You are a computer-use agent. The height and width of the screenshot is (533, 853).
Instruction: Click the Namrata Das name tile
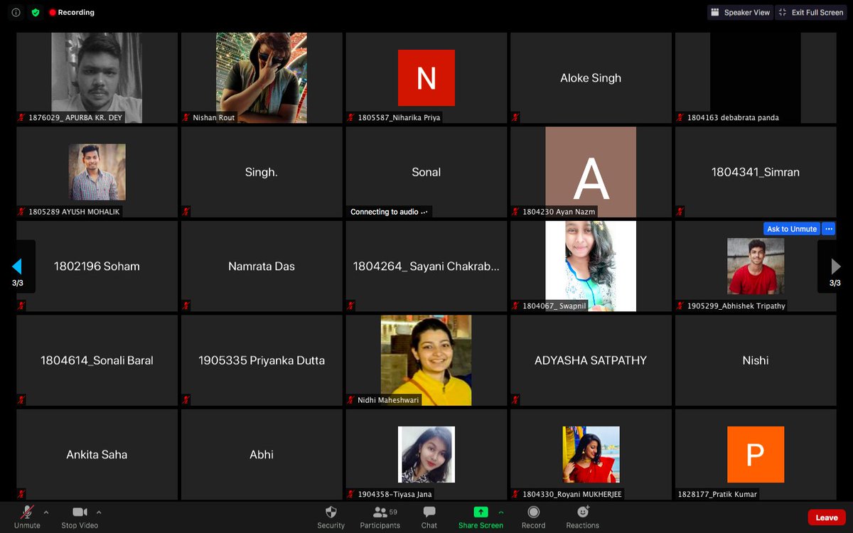[262, 266]
